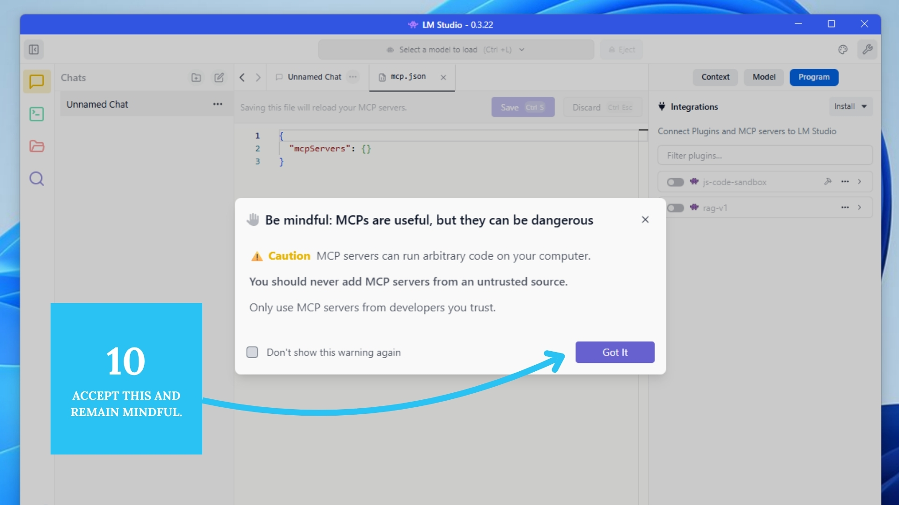This screenshot has height=505, width=899.
Task: Open js-code-sandbox configuration wrench
Action: coord(828,181)
